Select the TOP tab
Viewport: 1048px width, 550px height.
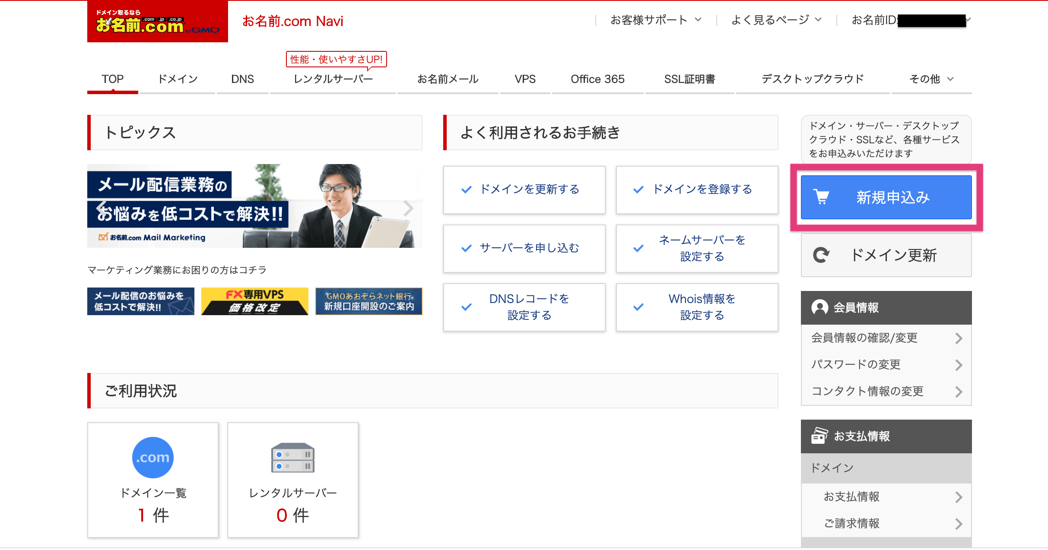(113, 79)
